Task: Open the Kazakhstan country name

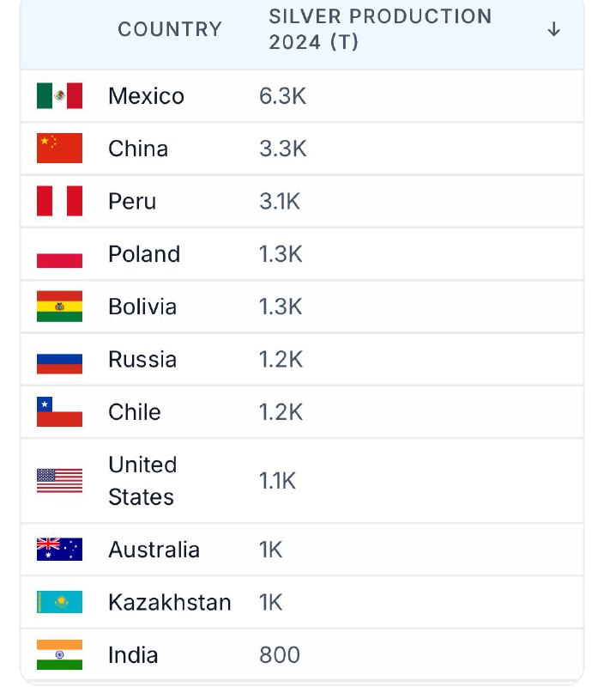Action: 169,603
